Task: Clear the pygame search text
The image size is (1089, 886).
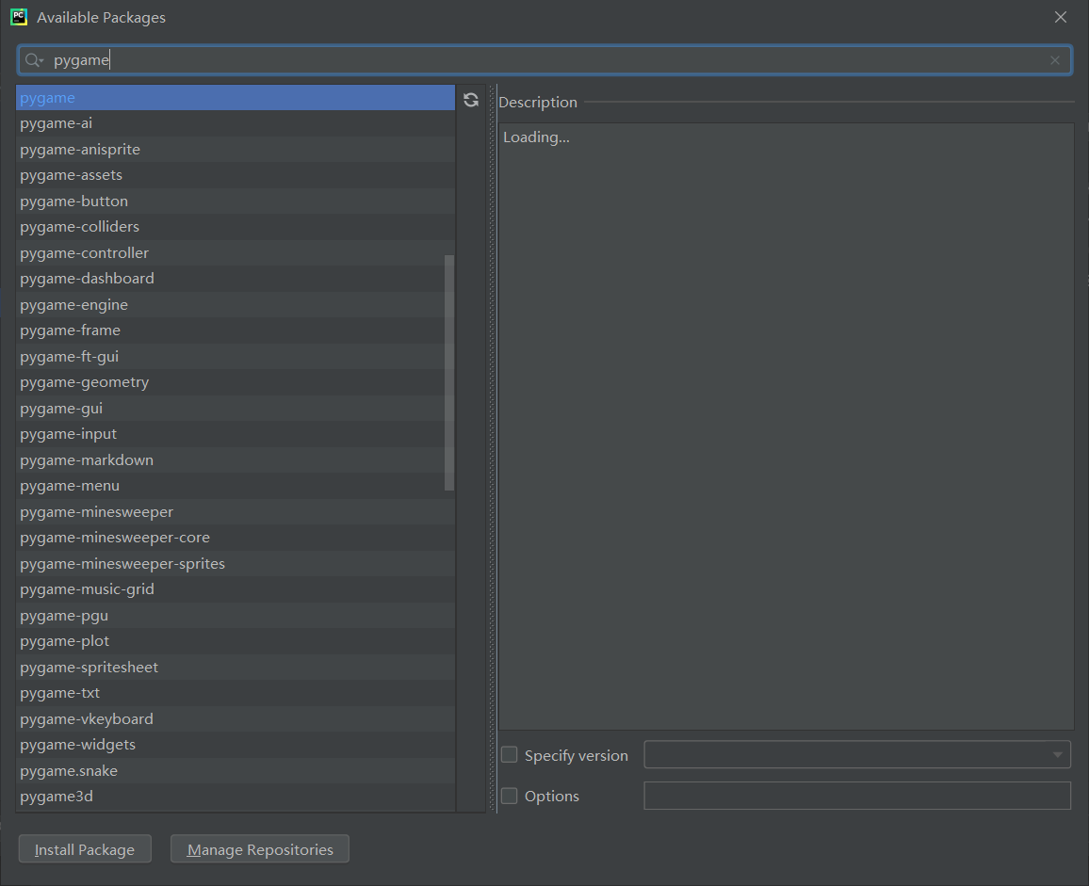Action: [x=1055, y=60]
